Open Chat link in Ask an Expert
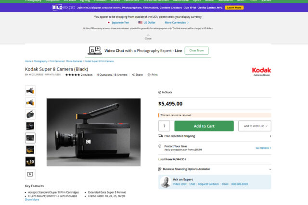 tap(192, 184)
